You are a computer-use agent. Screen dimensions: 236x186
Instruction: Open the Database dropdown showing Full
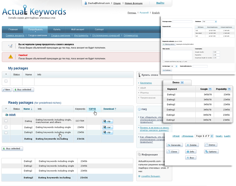click(209, 22)
